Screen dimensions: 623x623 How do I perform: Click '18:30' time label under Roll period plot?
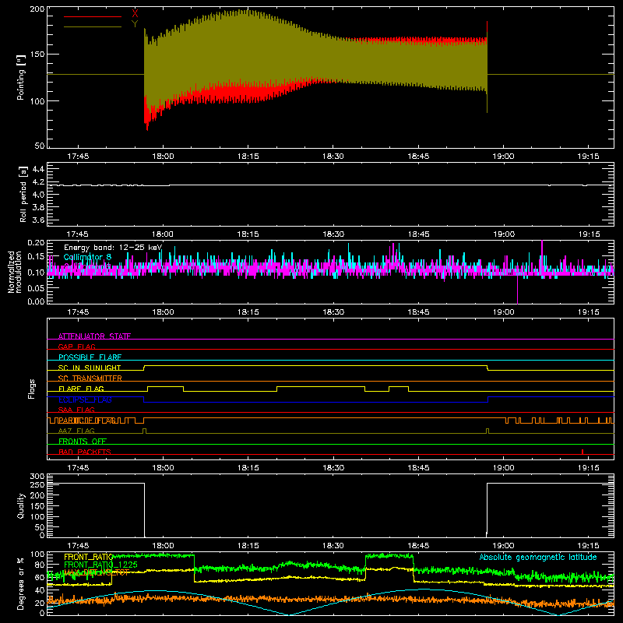[x=333, y=234]
